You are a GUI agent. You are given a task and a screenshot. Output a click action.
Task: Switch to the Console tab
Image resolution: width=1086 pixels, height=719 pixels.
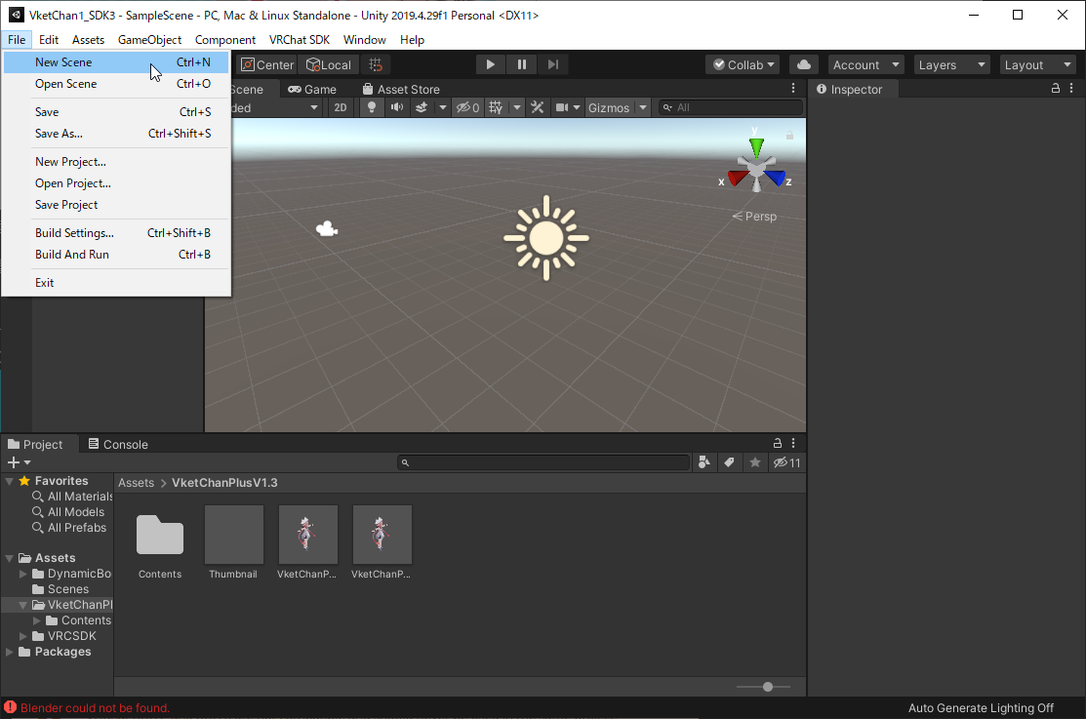tap(118, 444)
